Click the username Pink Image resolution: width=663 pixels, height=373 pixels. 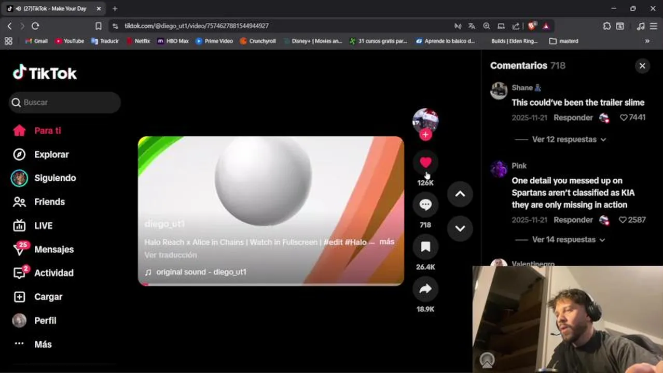[x=519, y=166]
